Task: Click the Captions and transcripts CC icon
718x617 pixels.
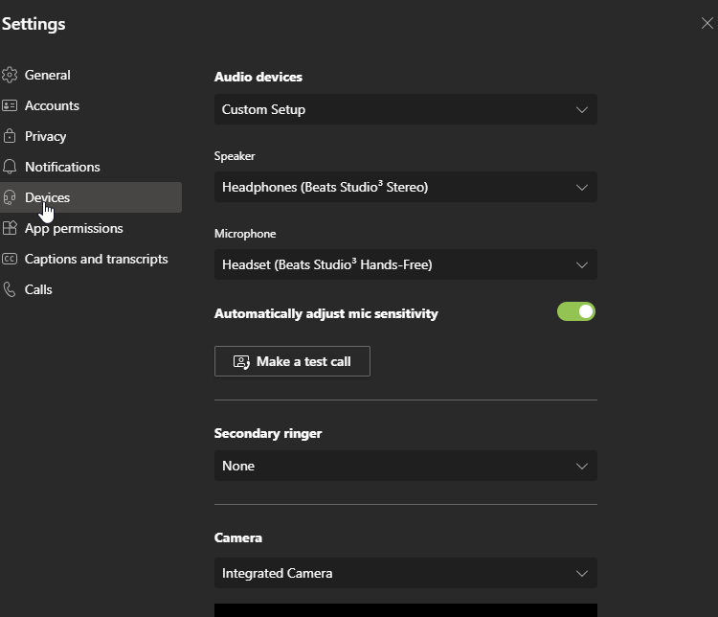Action: coord(10,259)
